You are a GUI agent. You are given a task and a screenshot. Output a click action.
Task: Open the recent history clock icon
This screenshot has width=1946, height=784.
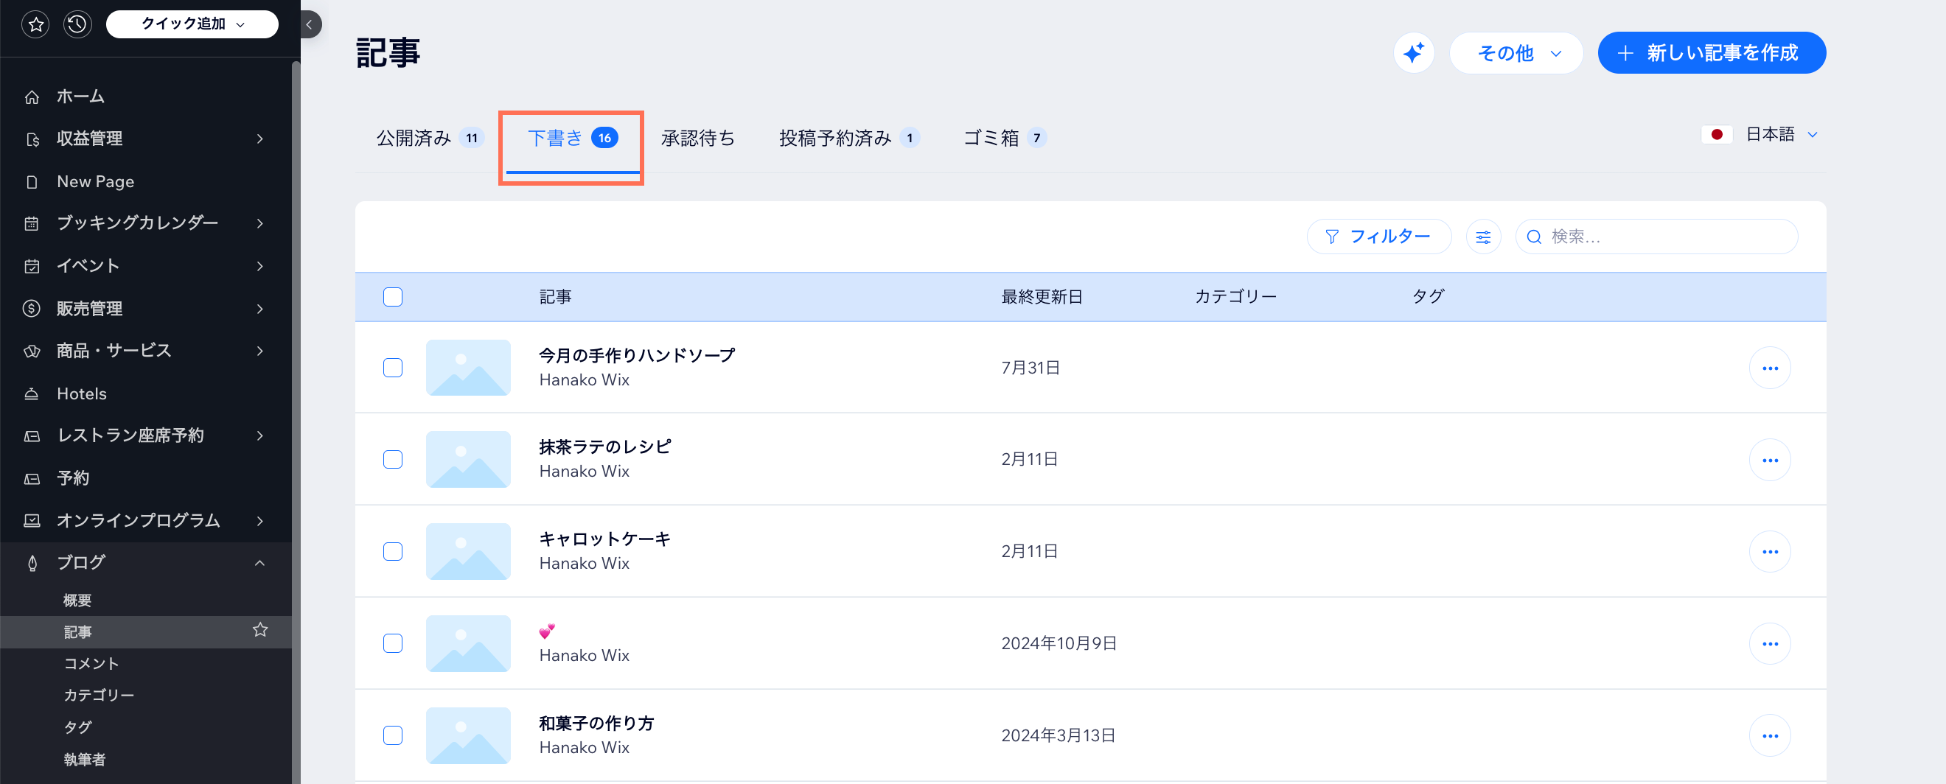(x=78, y=24)
